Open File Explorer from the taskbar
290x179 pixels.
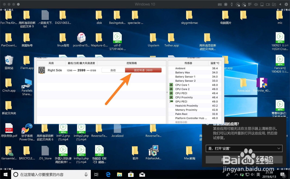point(119,174)
